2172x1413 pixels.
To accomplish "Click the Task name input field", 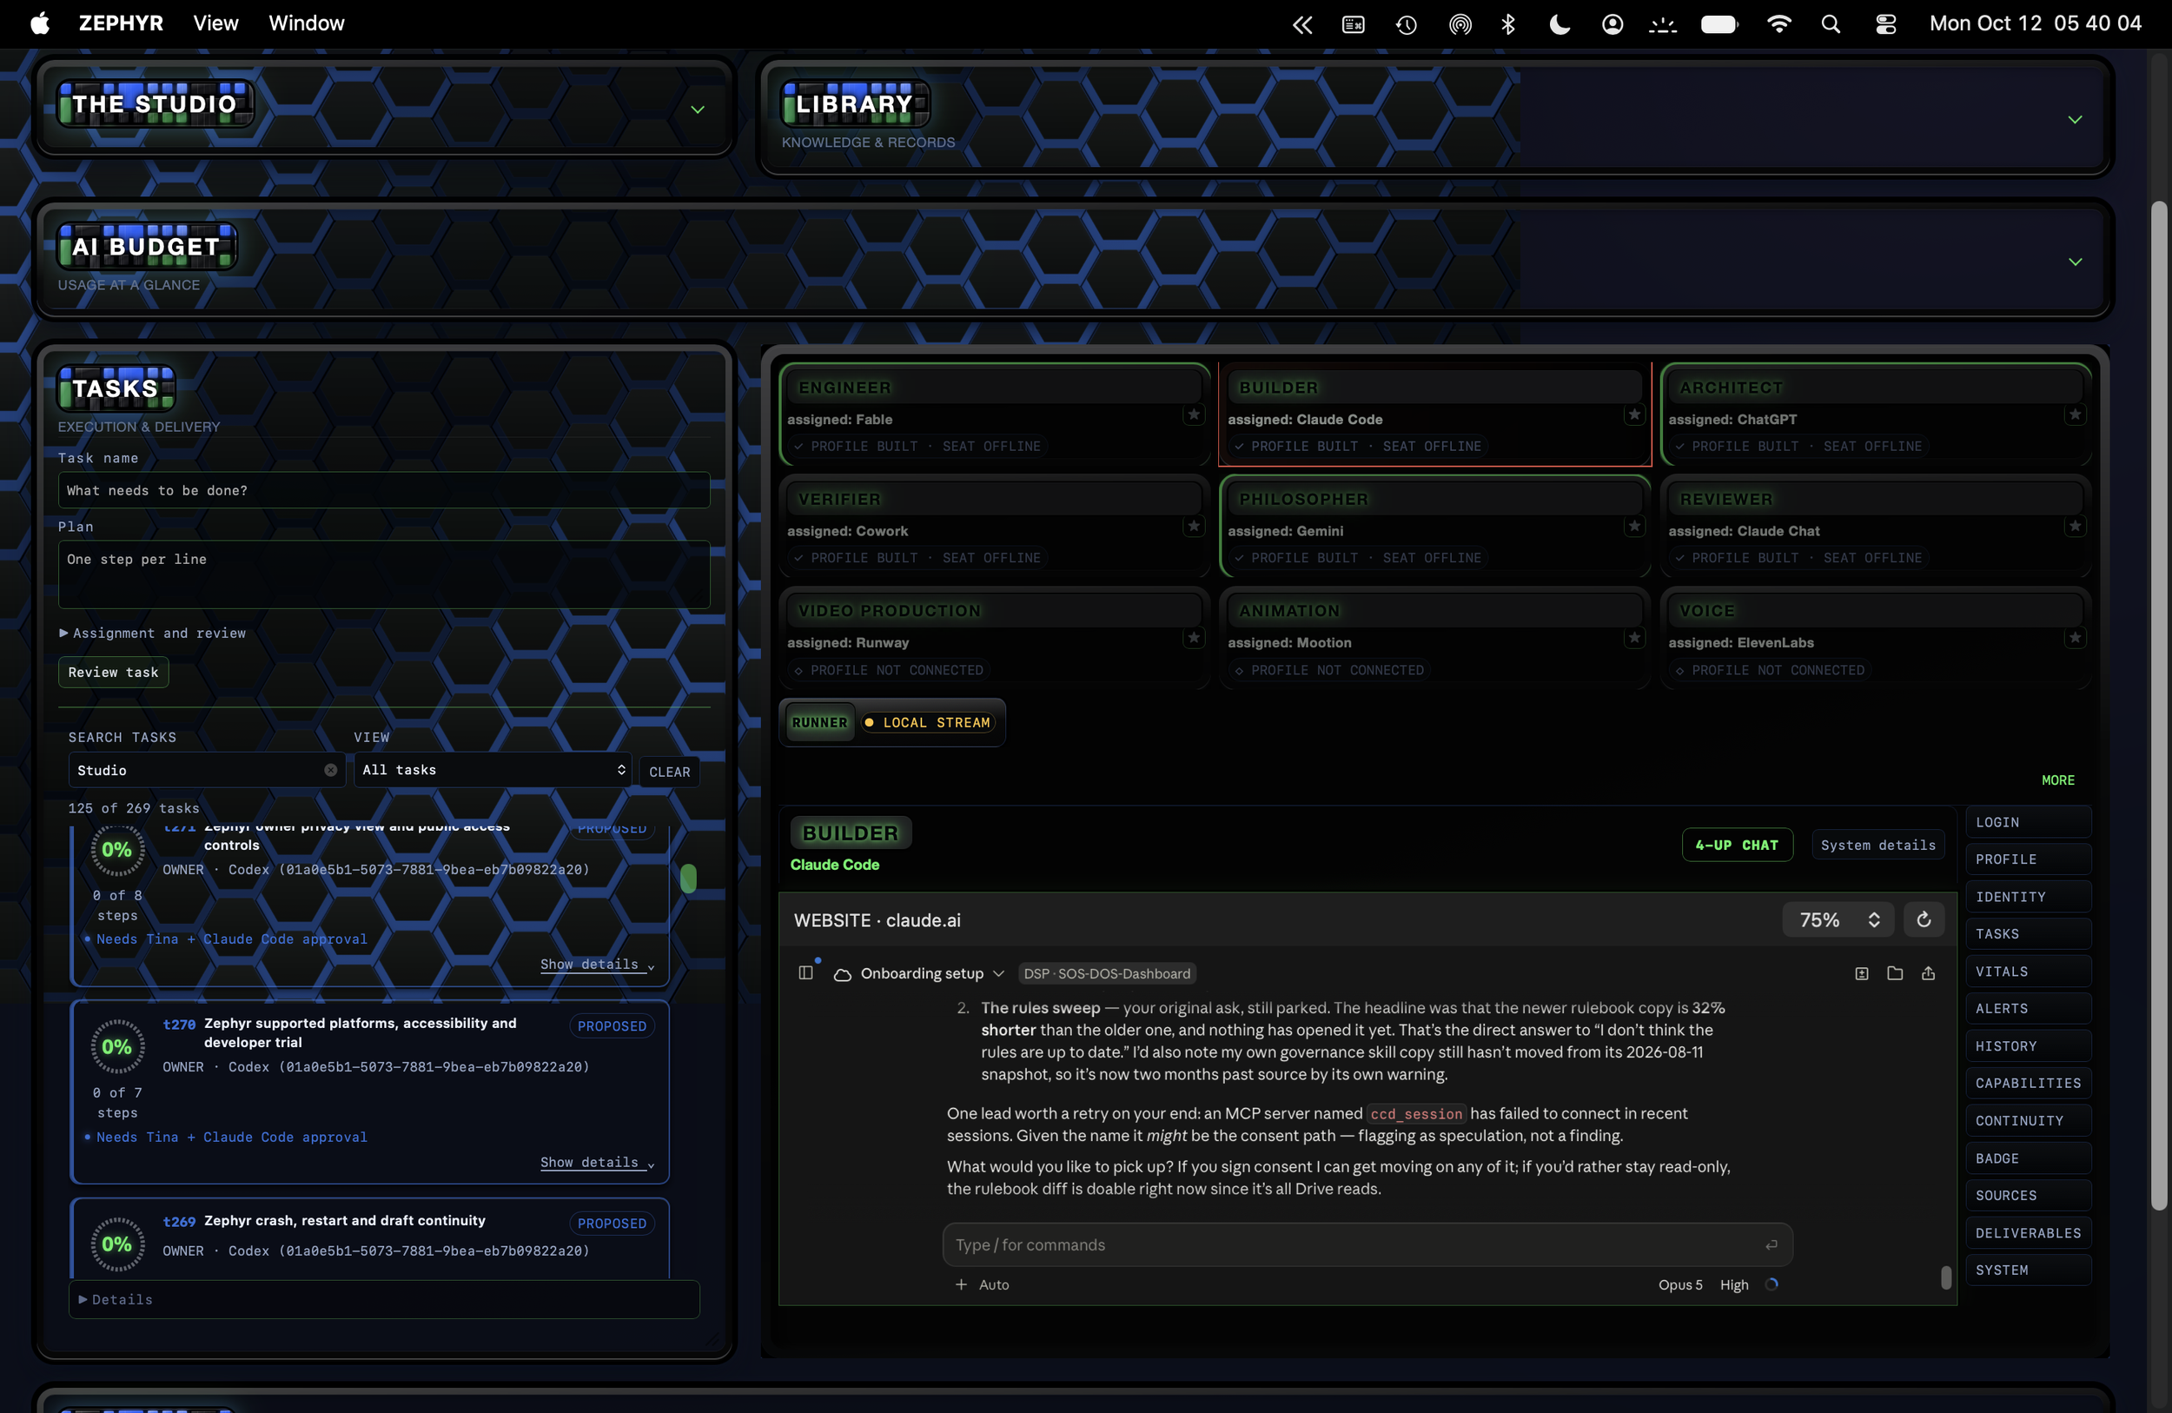I will coord(384,490).
